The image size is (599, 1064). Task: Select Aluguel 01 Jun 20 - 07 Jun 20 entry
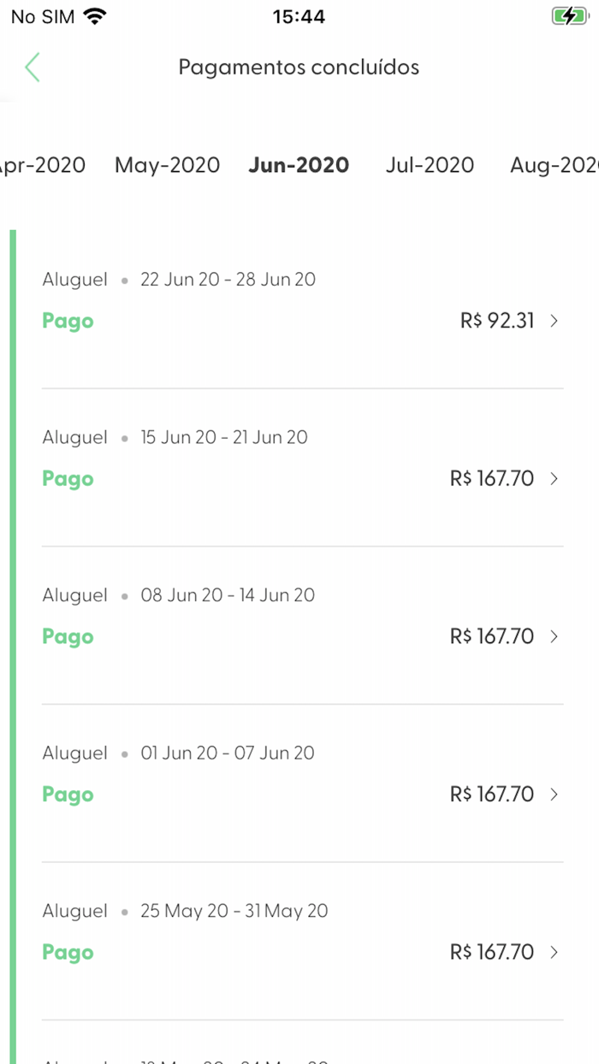179,754
